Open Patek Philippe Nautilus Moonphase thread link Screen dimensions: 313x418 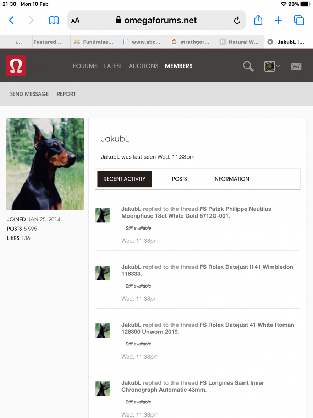196,212
